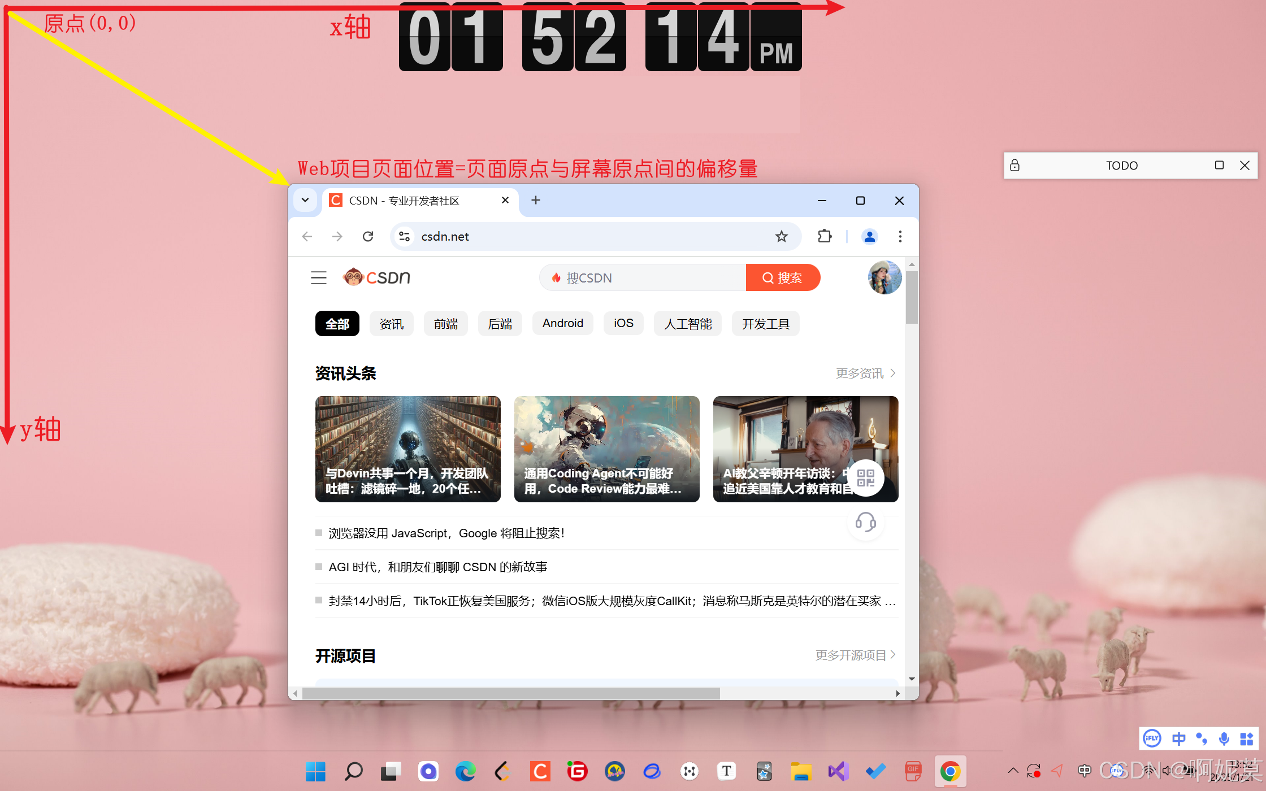1266x791 pixels.
Task: View site information icon in address bar
Action: (x=405, y=236)
